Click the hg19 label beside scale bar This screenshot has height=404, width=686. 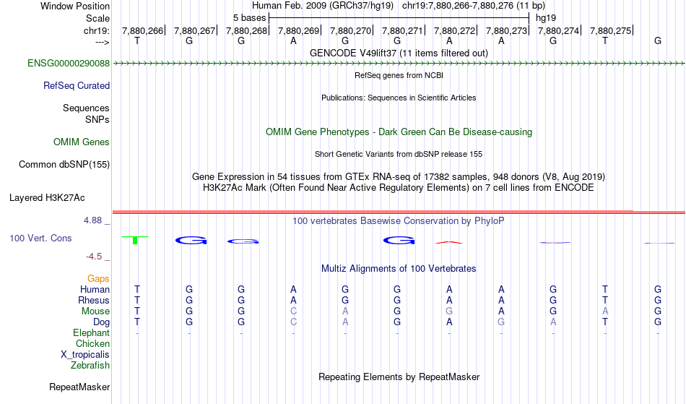tap(546, 18)
